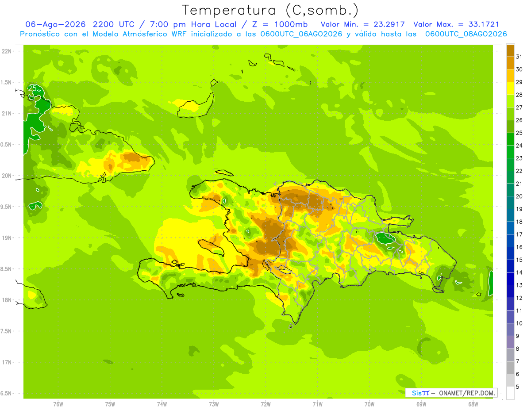Click the 22N latitude axis label
Screen dimensions: 531x410
(x=6, y=51)
